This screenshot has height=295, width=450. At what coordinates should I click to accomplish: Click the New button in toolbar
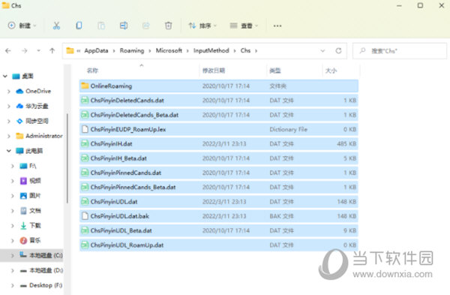22,26
